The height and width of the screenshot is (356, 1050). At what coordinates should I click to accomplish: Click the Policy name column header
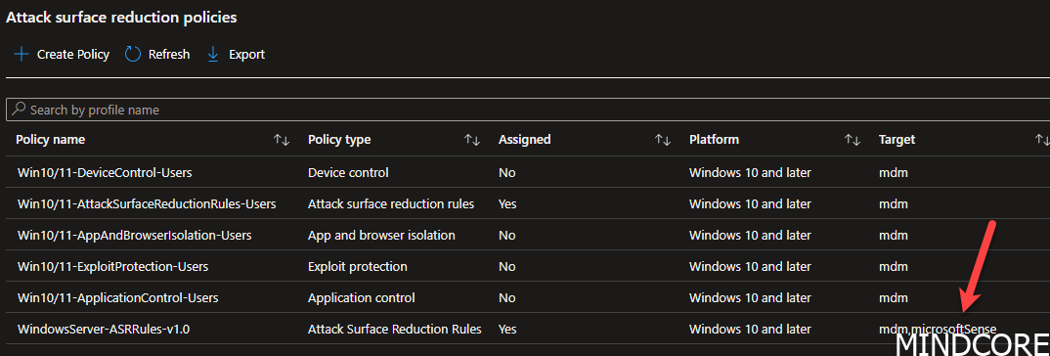coord(50,140)
